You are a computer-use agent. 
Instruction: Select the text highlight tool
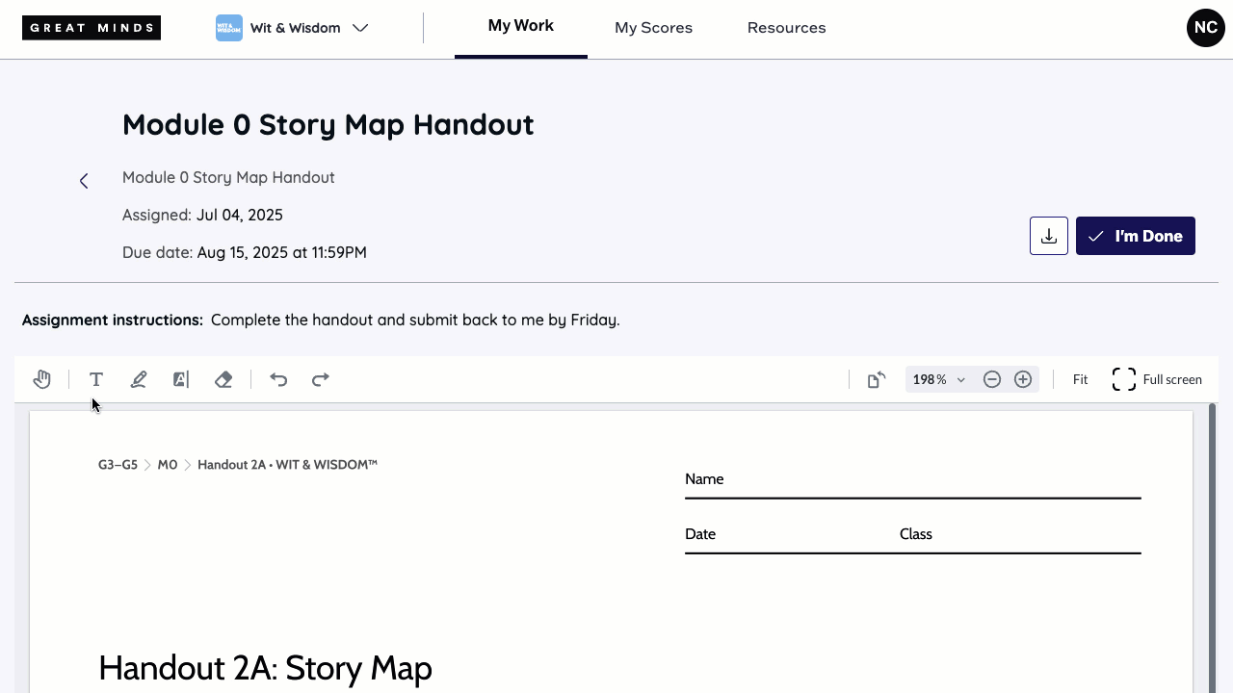[181, 380]
